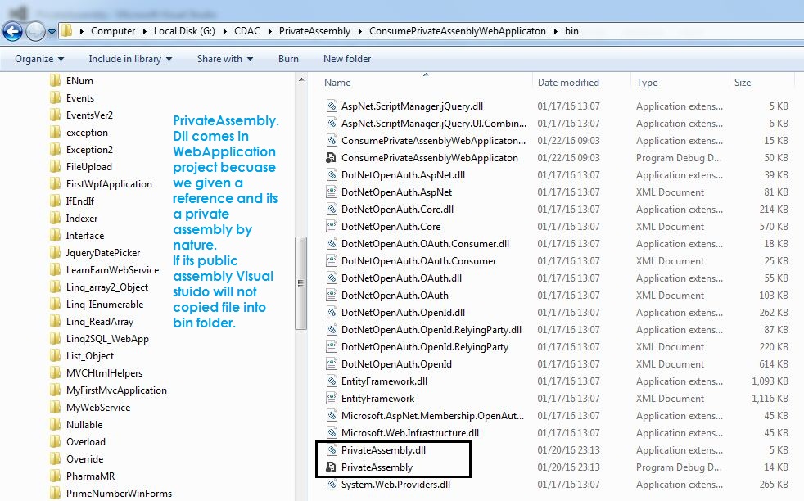
Task: Click EntityFramework.dll file icon
Action: [x=332, y=381]
